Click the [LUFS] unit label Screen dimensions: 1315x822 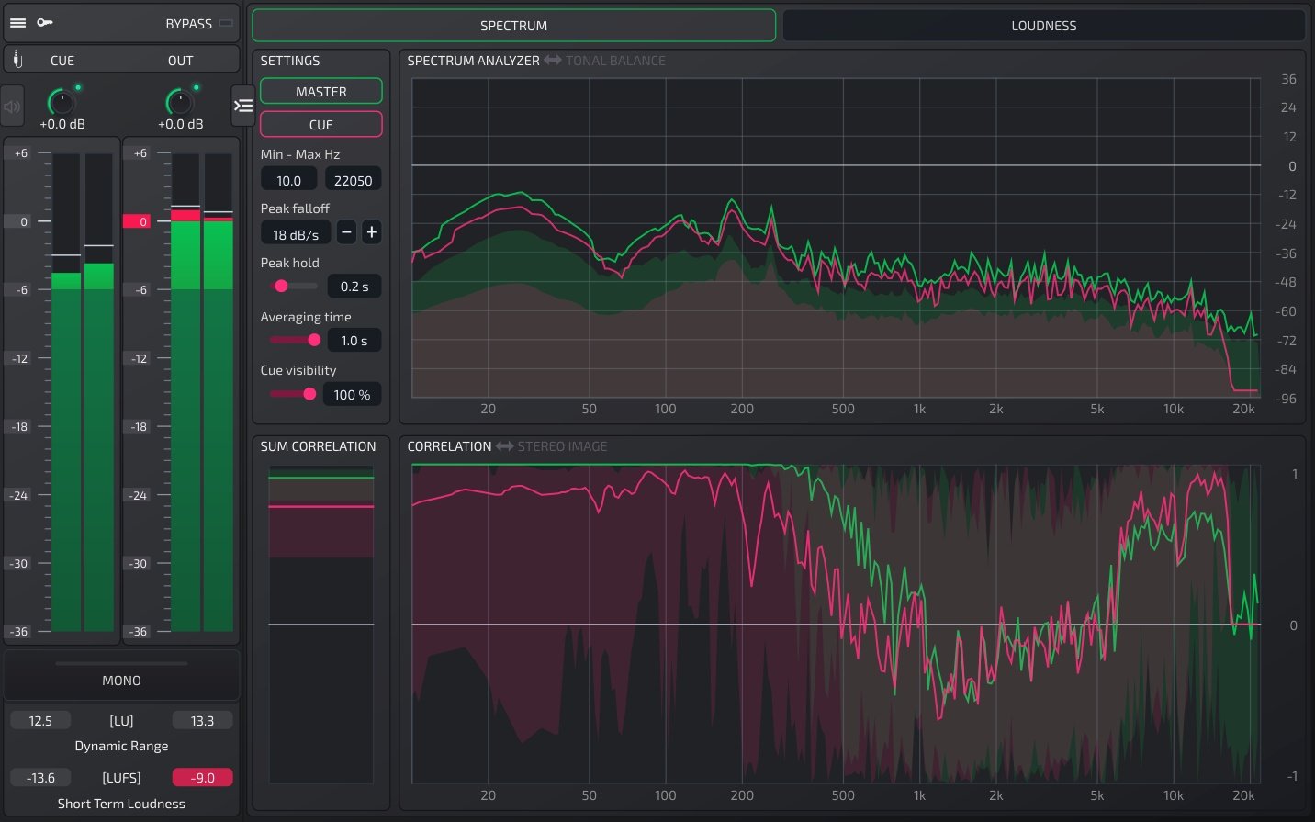(121, 778)
